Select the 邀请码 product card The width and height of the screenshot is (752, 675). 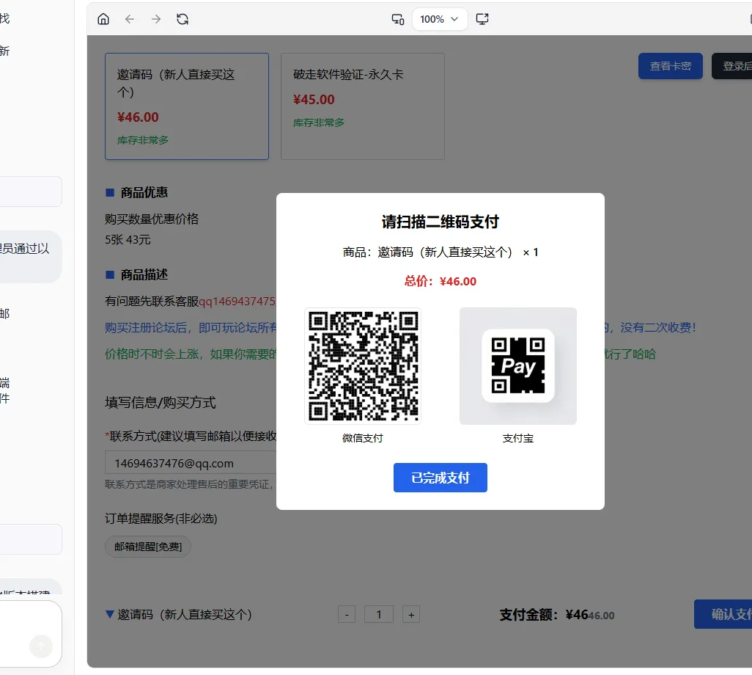pos(187,106)
